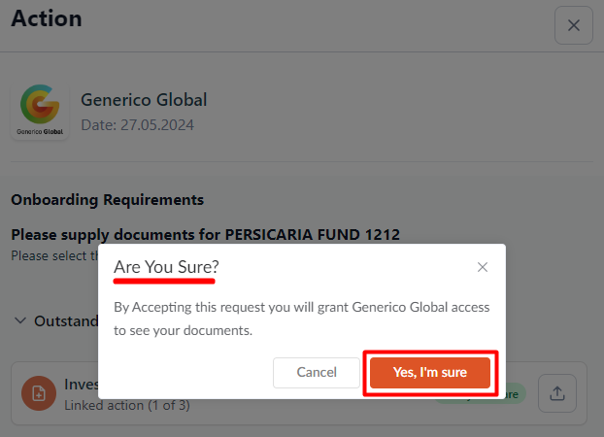Image resolution: width=604 pixels, height=437 pixels.
Task: Open the Inves... document card row
Action: click(299, 393)
